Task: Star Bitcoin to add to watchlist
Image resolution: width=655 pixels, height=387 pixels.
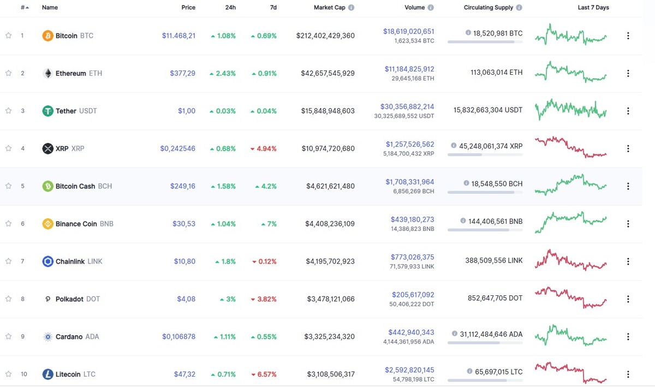Action: tap(8, 36)
